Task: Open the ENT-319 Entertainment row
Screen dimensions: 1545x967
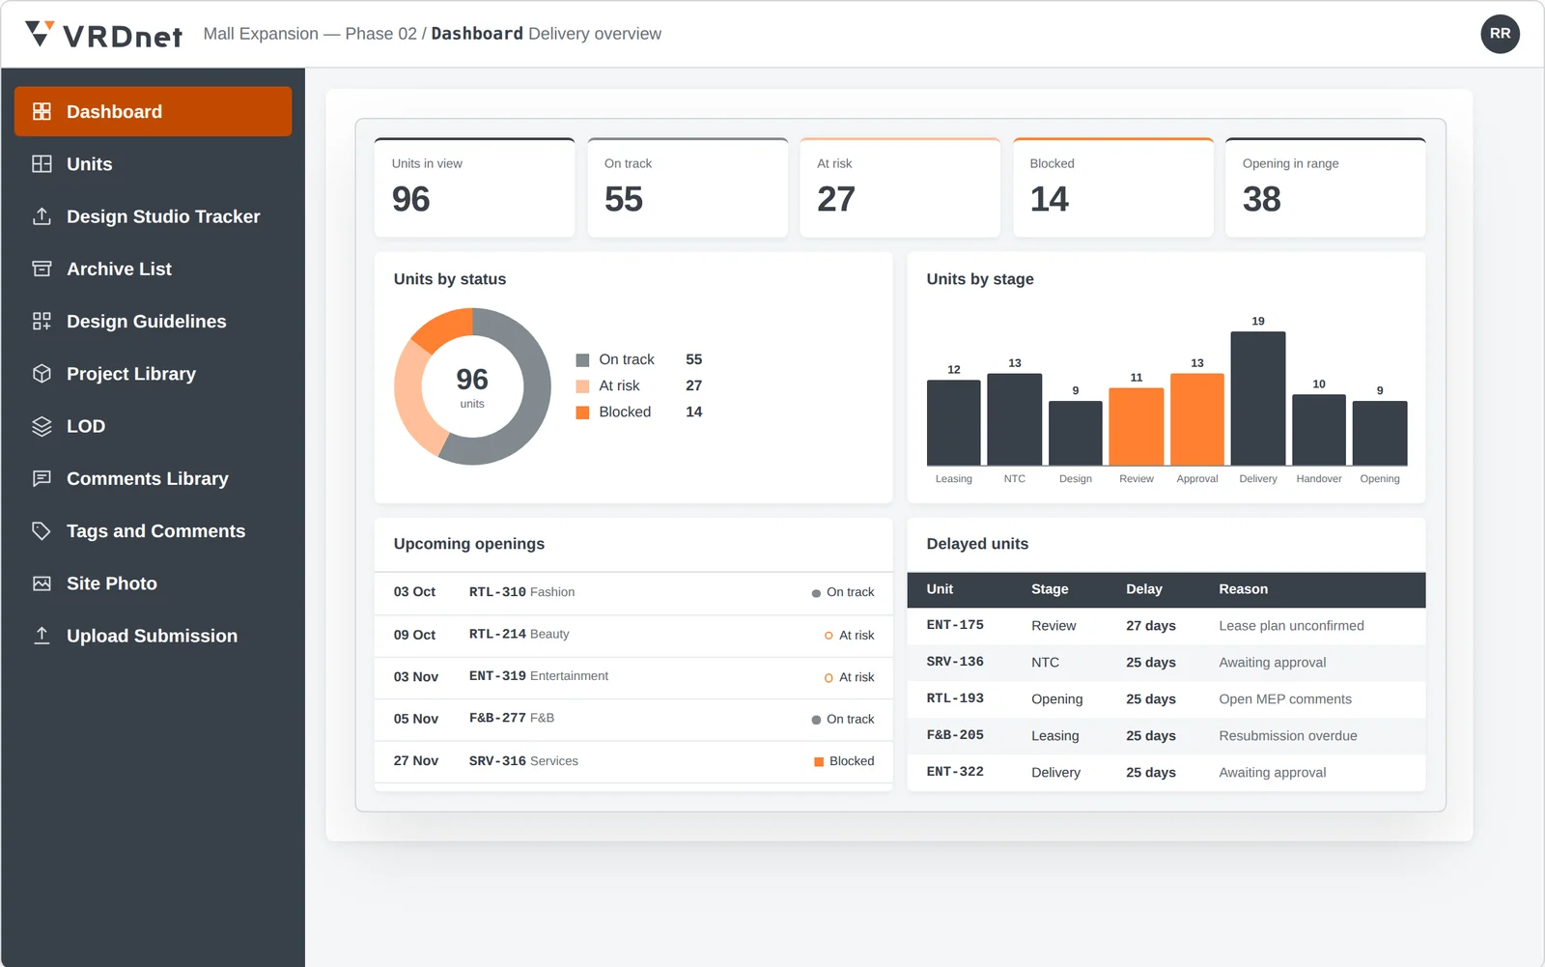Action: [633, 677]
